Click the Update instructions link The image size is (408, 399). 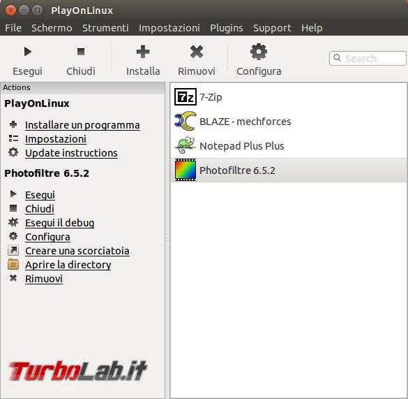point(71,153)
